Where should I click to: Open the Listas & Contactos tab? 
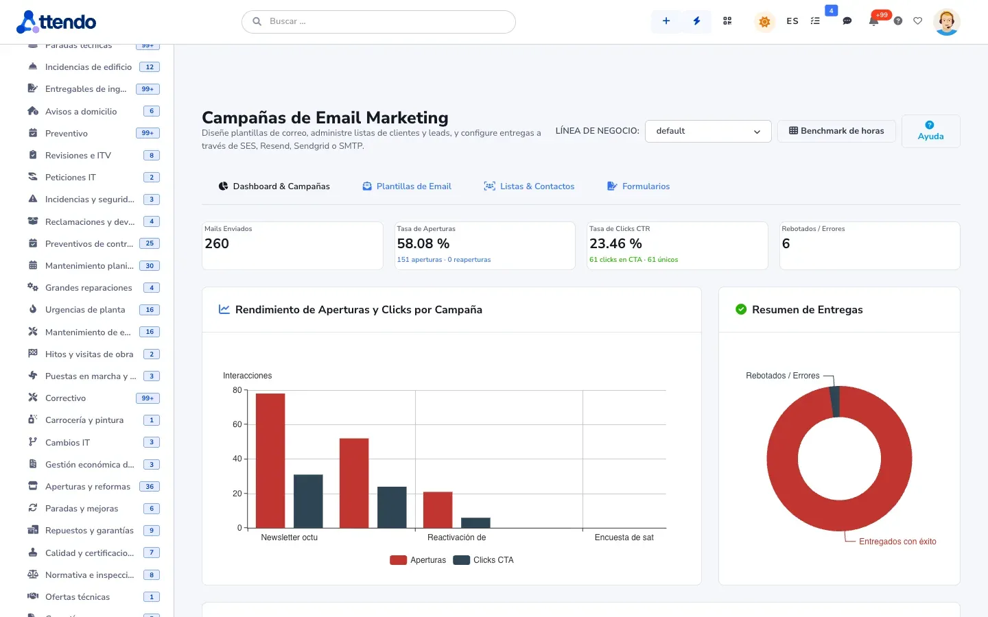(529, 186)
